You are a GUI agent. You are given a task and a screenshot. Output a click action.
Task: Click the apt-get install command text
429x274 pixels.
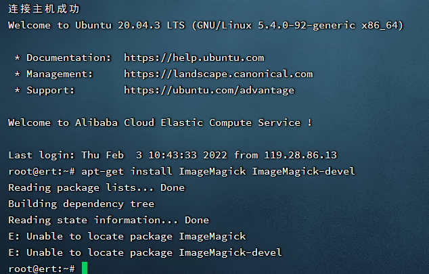pyautogui.click(x=218, y=171)
